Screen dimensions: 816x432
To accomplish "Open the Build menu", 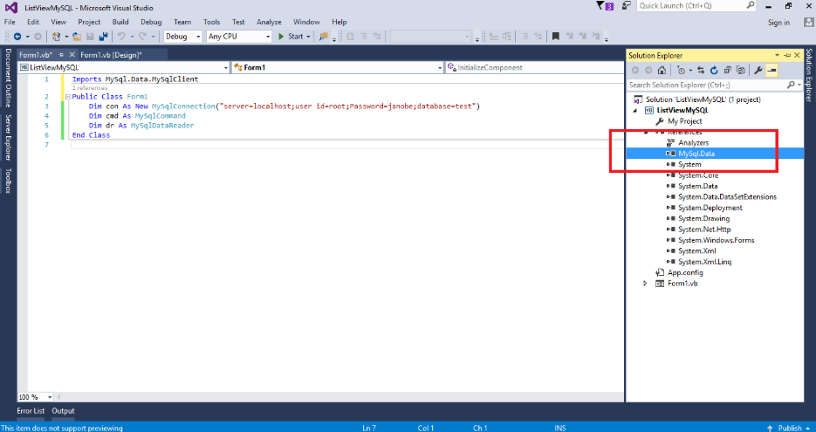I will pos(120,22).
